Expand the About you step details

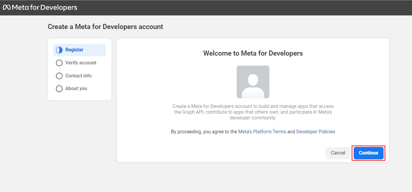pos(76,88)
